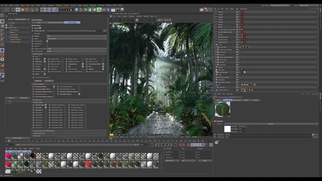Open the Tags menu in Object Manager
The width and height of the screenshot is (322, 181).
[x=237, y=9]
